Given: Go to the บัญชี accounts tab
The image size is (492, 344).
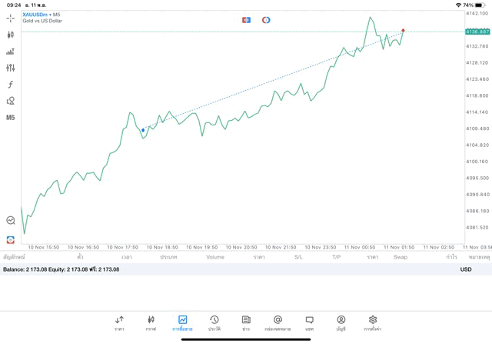Looking at the screenshot, I should click(x=341, y=322).
